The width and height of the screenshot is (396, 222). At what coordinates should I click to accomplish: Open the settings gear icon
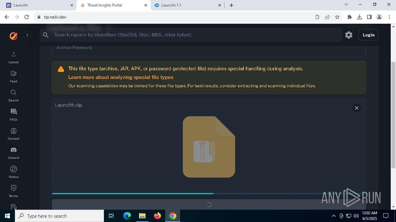(x=349, y=35)
